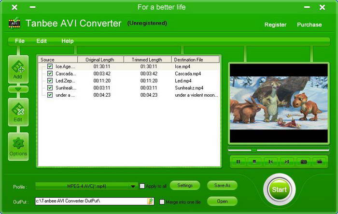Uncheck the Ice.Age file checkbox

point(50,66)
